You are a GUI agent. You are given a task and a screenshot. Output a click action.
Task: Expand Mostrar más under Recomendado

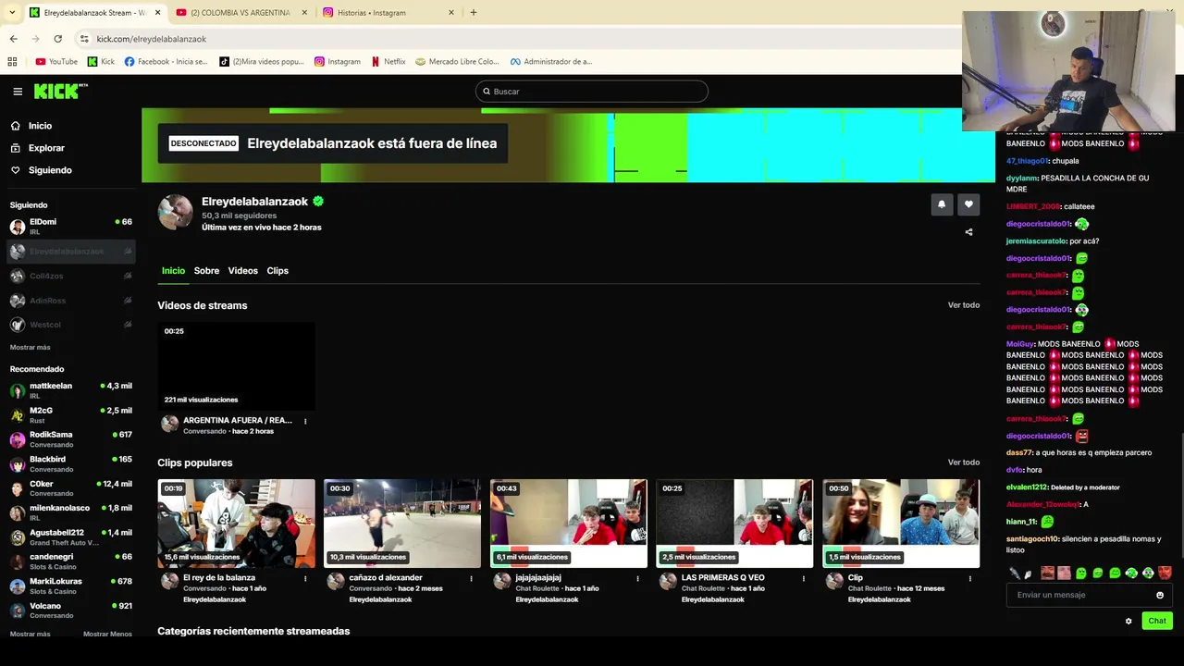(31, 634)
